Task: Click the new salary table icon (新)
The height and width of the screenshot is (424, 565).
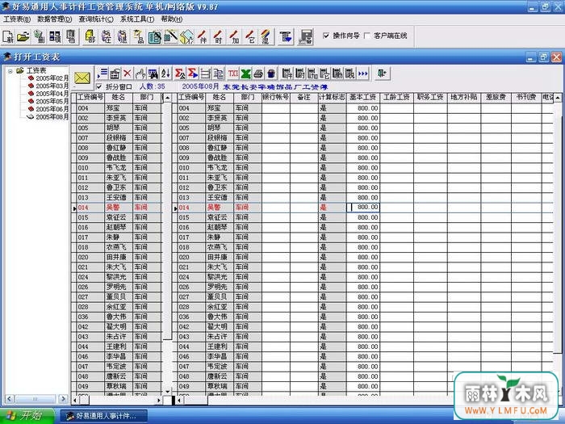Action: [8, 36]
